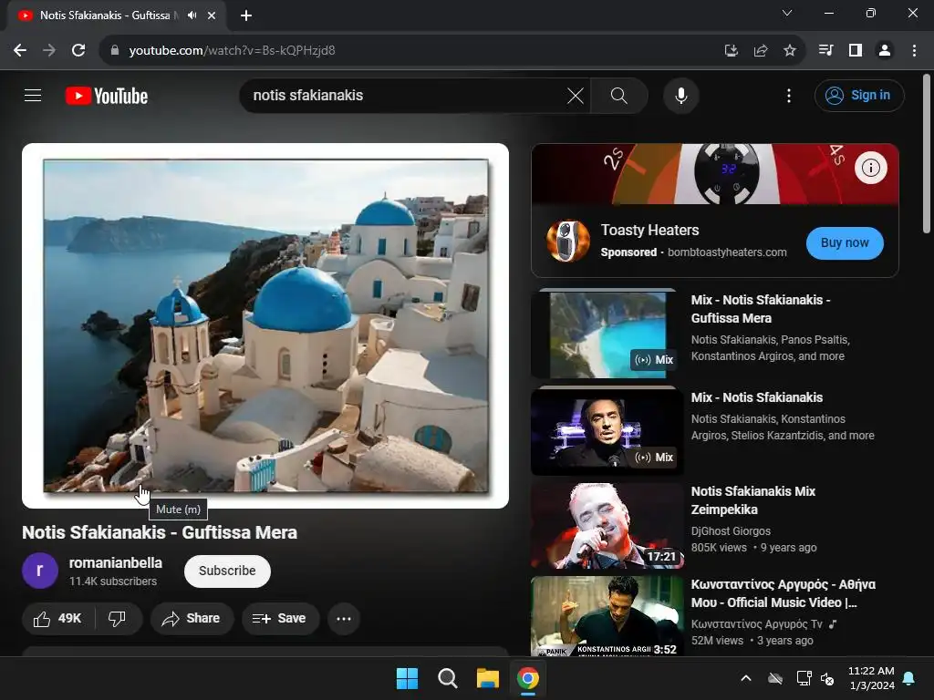934x700 pixels.
Task: Open romanianbella channel avatar
Action: [40, 571]
